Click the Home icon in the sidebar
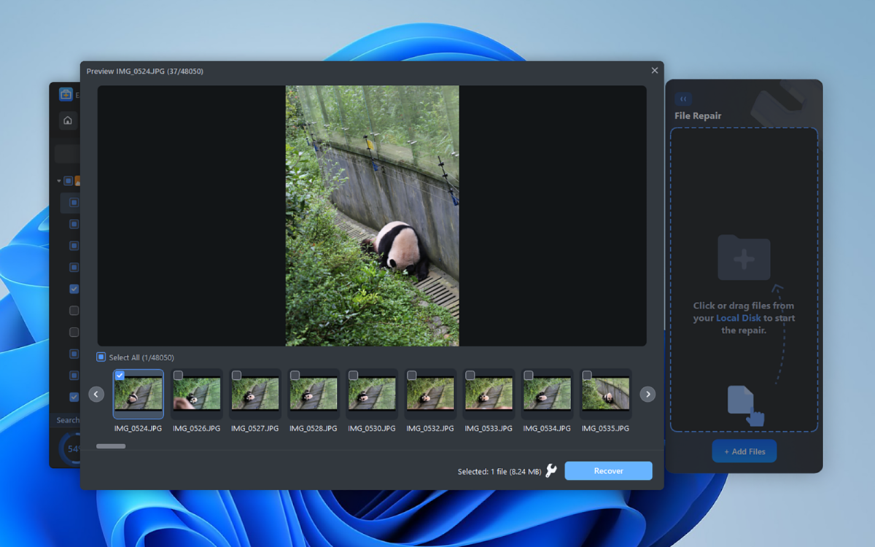 [67, 120]
